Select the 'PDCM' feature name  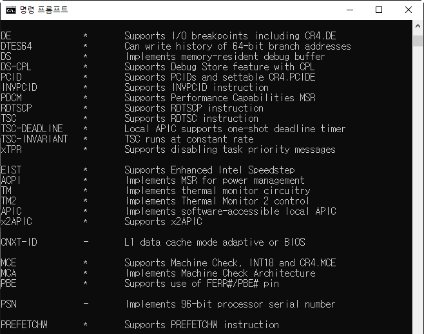(x=11, y=98)
